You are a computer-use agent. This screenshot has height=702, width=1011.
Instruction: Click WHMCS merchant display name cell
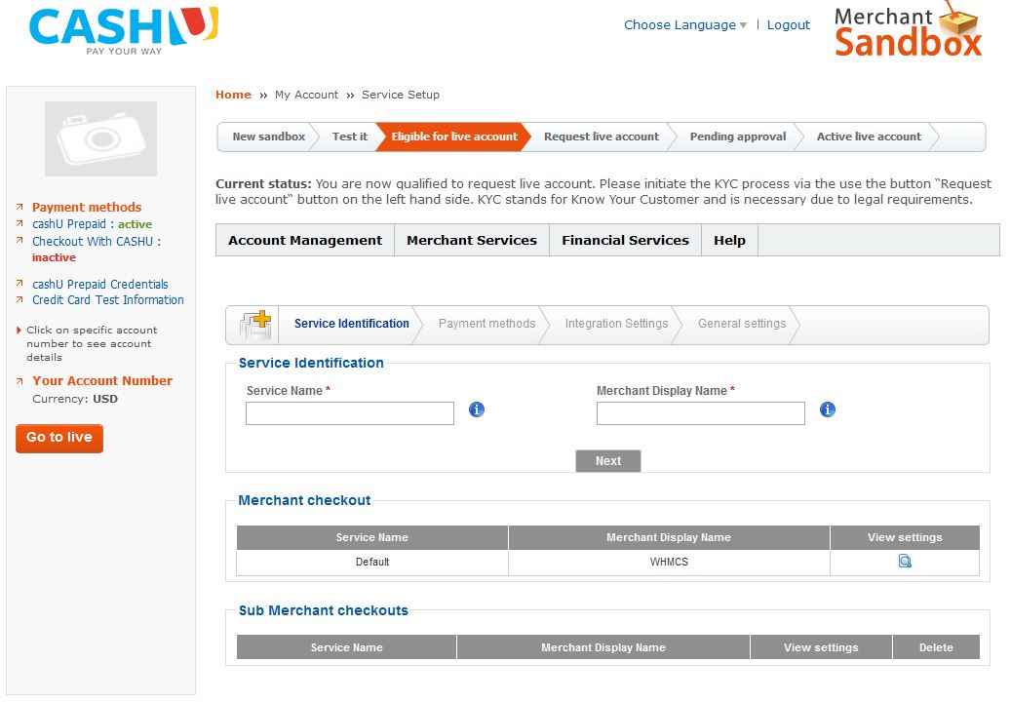tap(669, 563)
